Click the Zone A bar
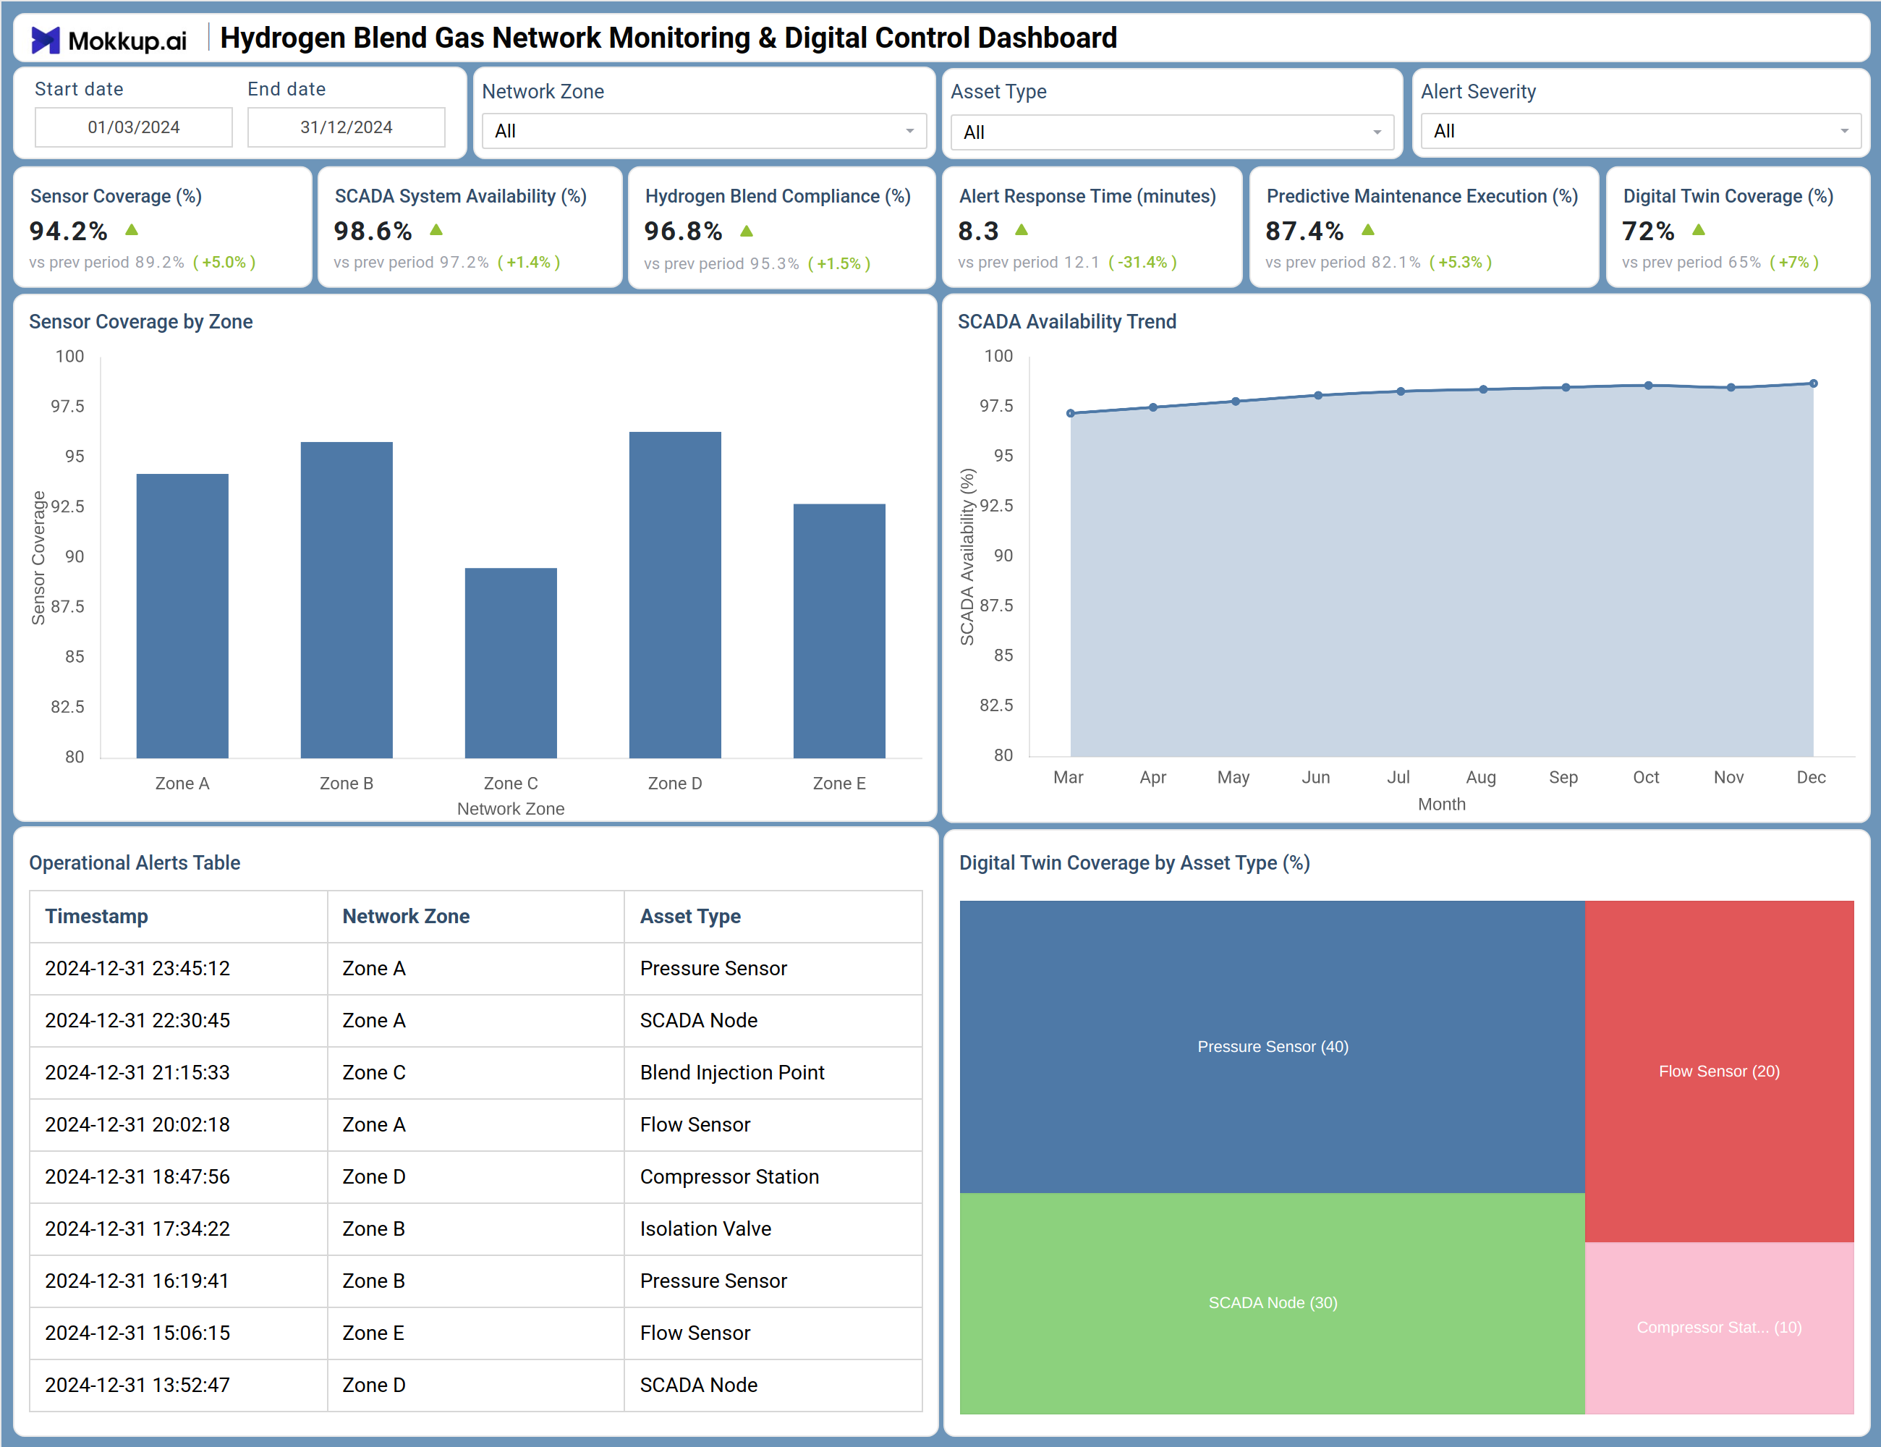The image size is (1881, 1447). (x=182, y=616)
